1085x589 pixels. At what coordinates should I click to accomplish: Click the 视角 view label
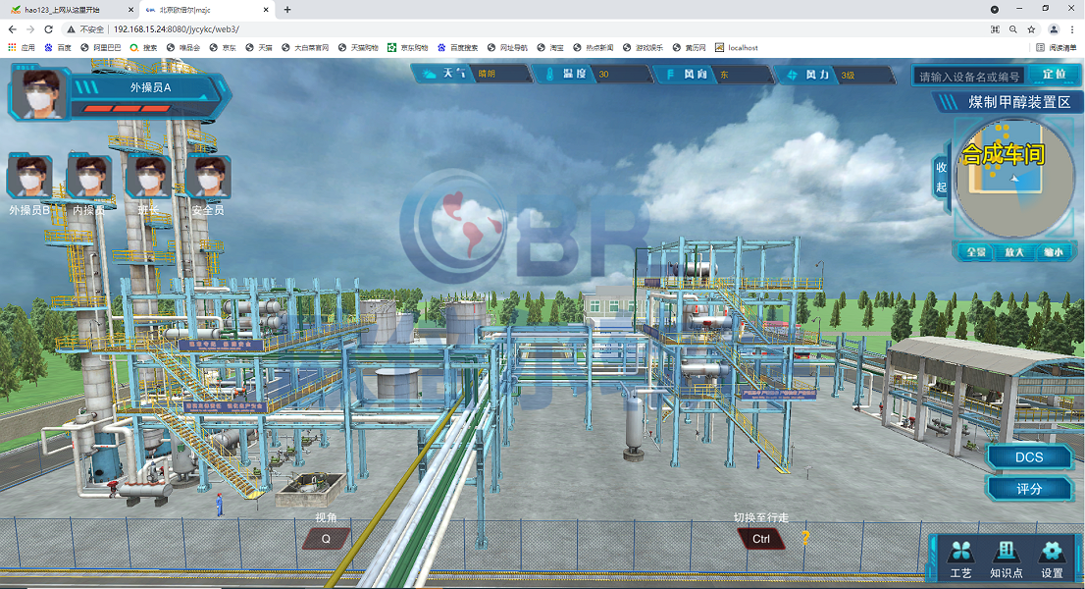pos(326,517)
